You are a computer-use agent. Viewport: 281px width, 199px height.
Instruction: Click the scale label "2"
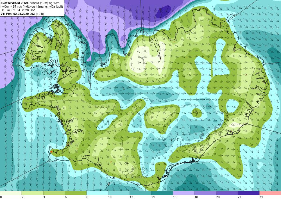[x=22, y=197]
